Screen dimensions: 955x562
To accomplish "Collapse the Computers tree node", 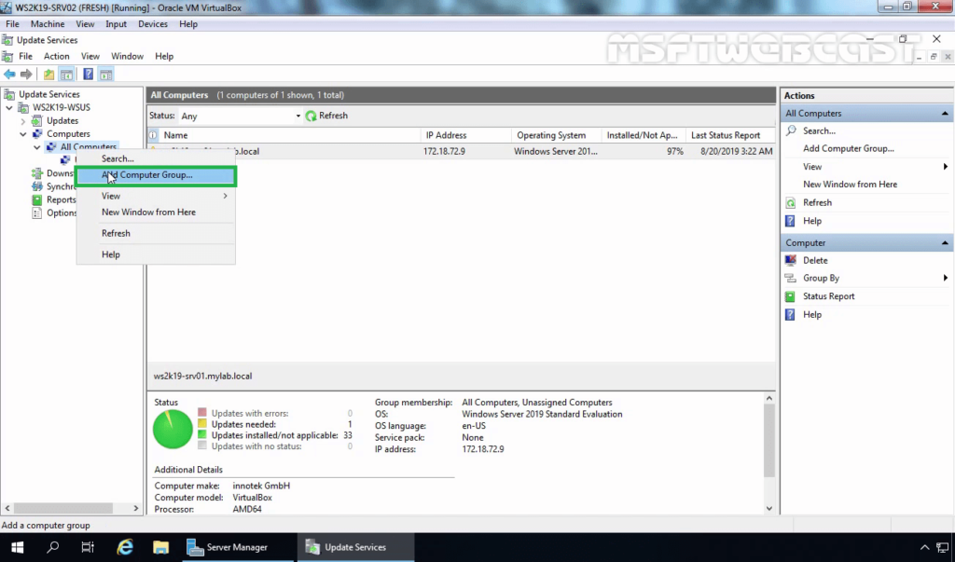I will click(x=23, y=134).
